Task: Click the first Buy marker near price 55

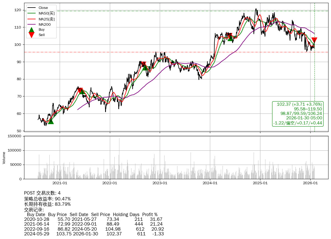Action: (x=50, y=121)
